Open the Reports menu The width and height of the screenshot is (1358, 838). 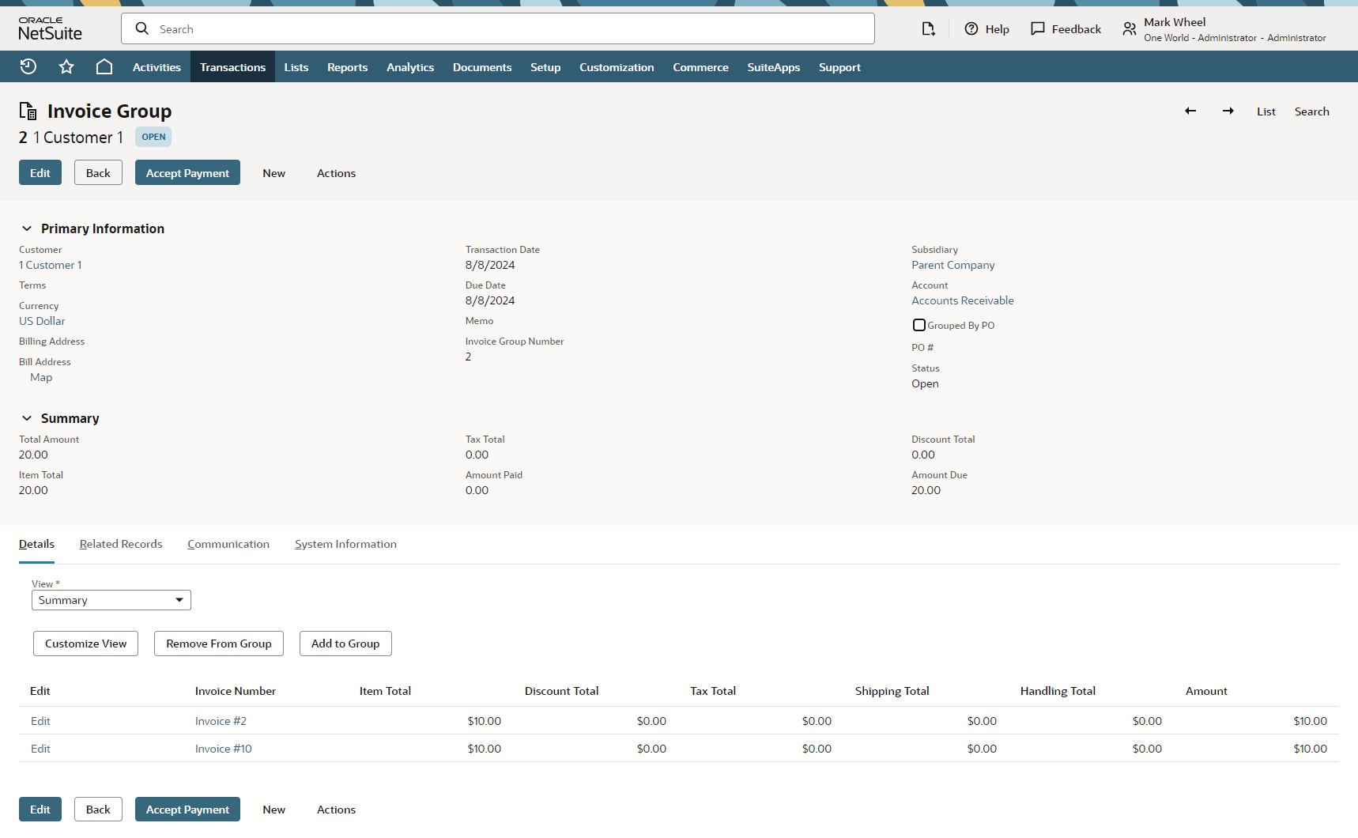click(x=348, y=67)
